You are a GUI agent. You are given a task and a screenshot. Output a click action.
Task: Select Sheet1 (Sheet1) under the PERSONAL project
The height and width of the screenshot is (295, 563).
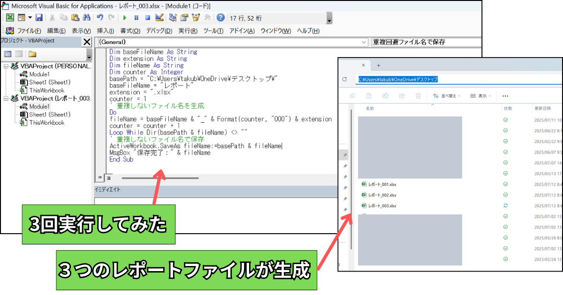pyautogui.click(x=45, y=82)
